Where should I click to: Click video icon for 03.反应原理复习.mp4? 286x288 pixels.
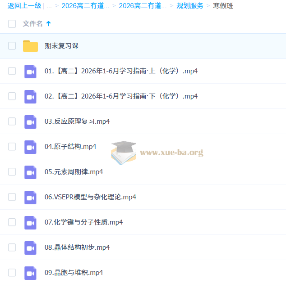point(30,121)
